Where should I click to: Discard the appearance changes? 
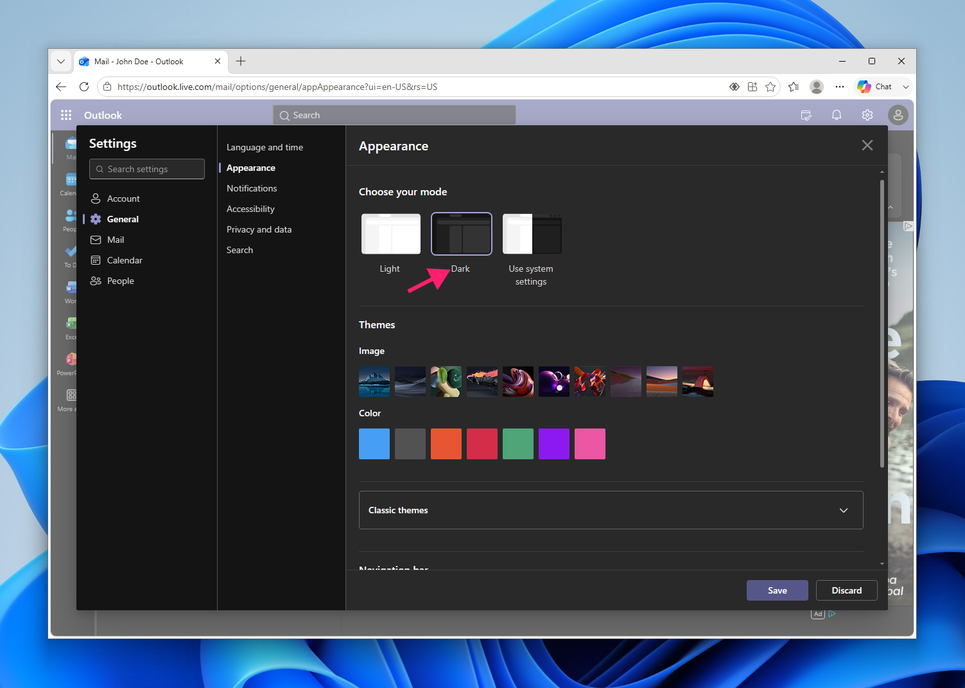pyautogui.click(x=846, y=590)
